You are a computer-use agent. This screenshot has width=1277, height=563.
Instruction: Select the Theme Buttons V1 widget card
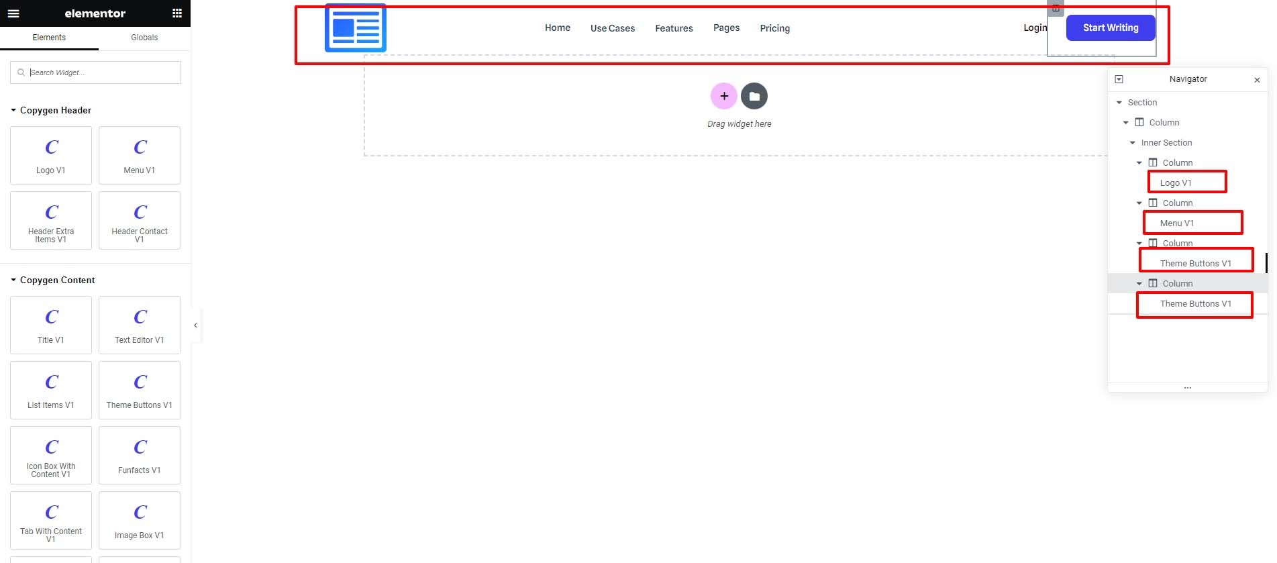pyautogui.click(x=140, y=390)
